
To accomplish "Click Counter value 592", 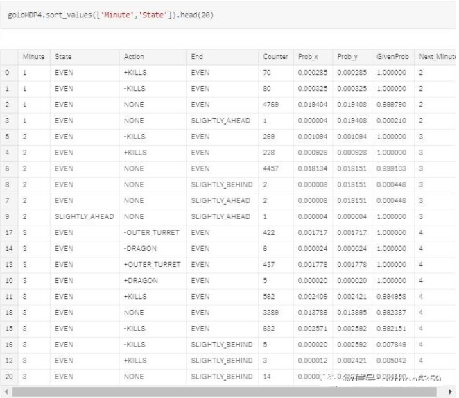I will pos(268,297).
